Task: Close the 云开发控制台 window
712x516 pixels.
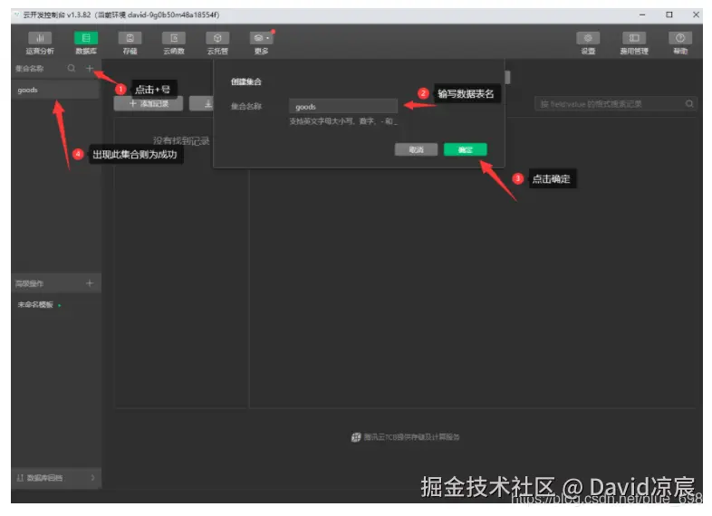Action: tap(696, 14)
